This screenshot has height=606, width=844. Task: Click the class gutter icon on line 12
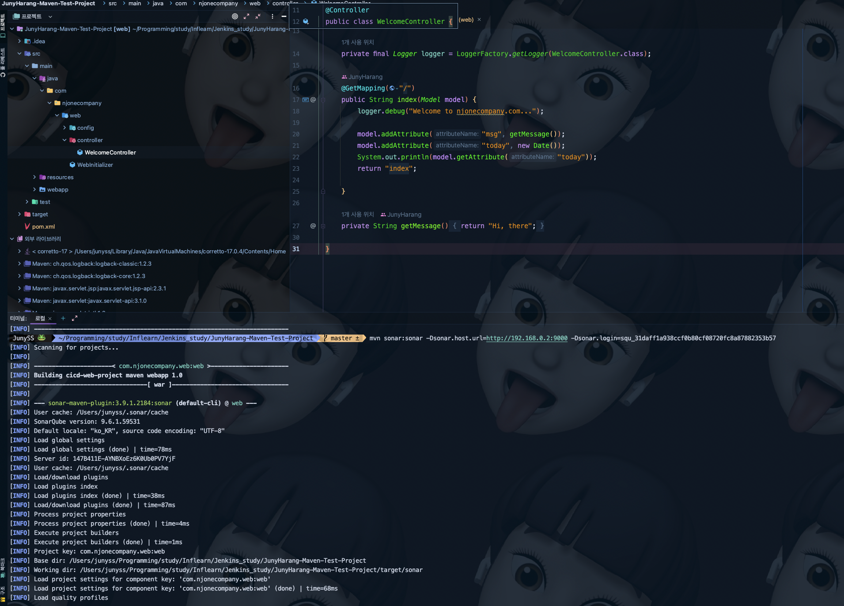[306, 21]
